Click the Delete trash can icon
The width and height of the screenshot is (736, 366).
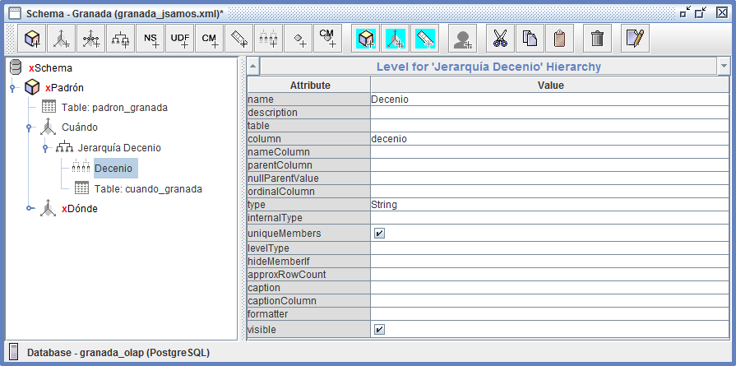pos(597,39)
